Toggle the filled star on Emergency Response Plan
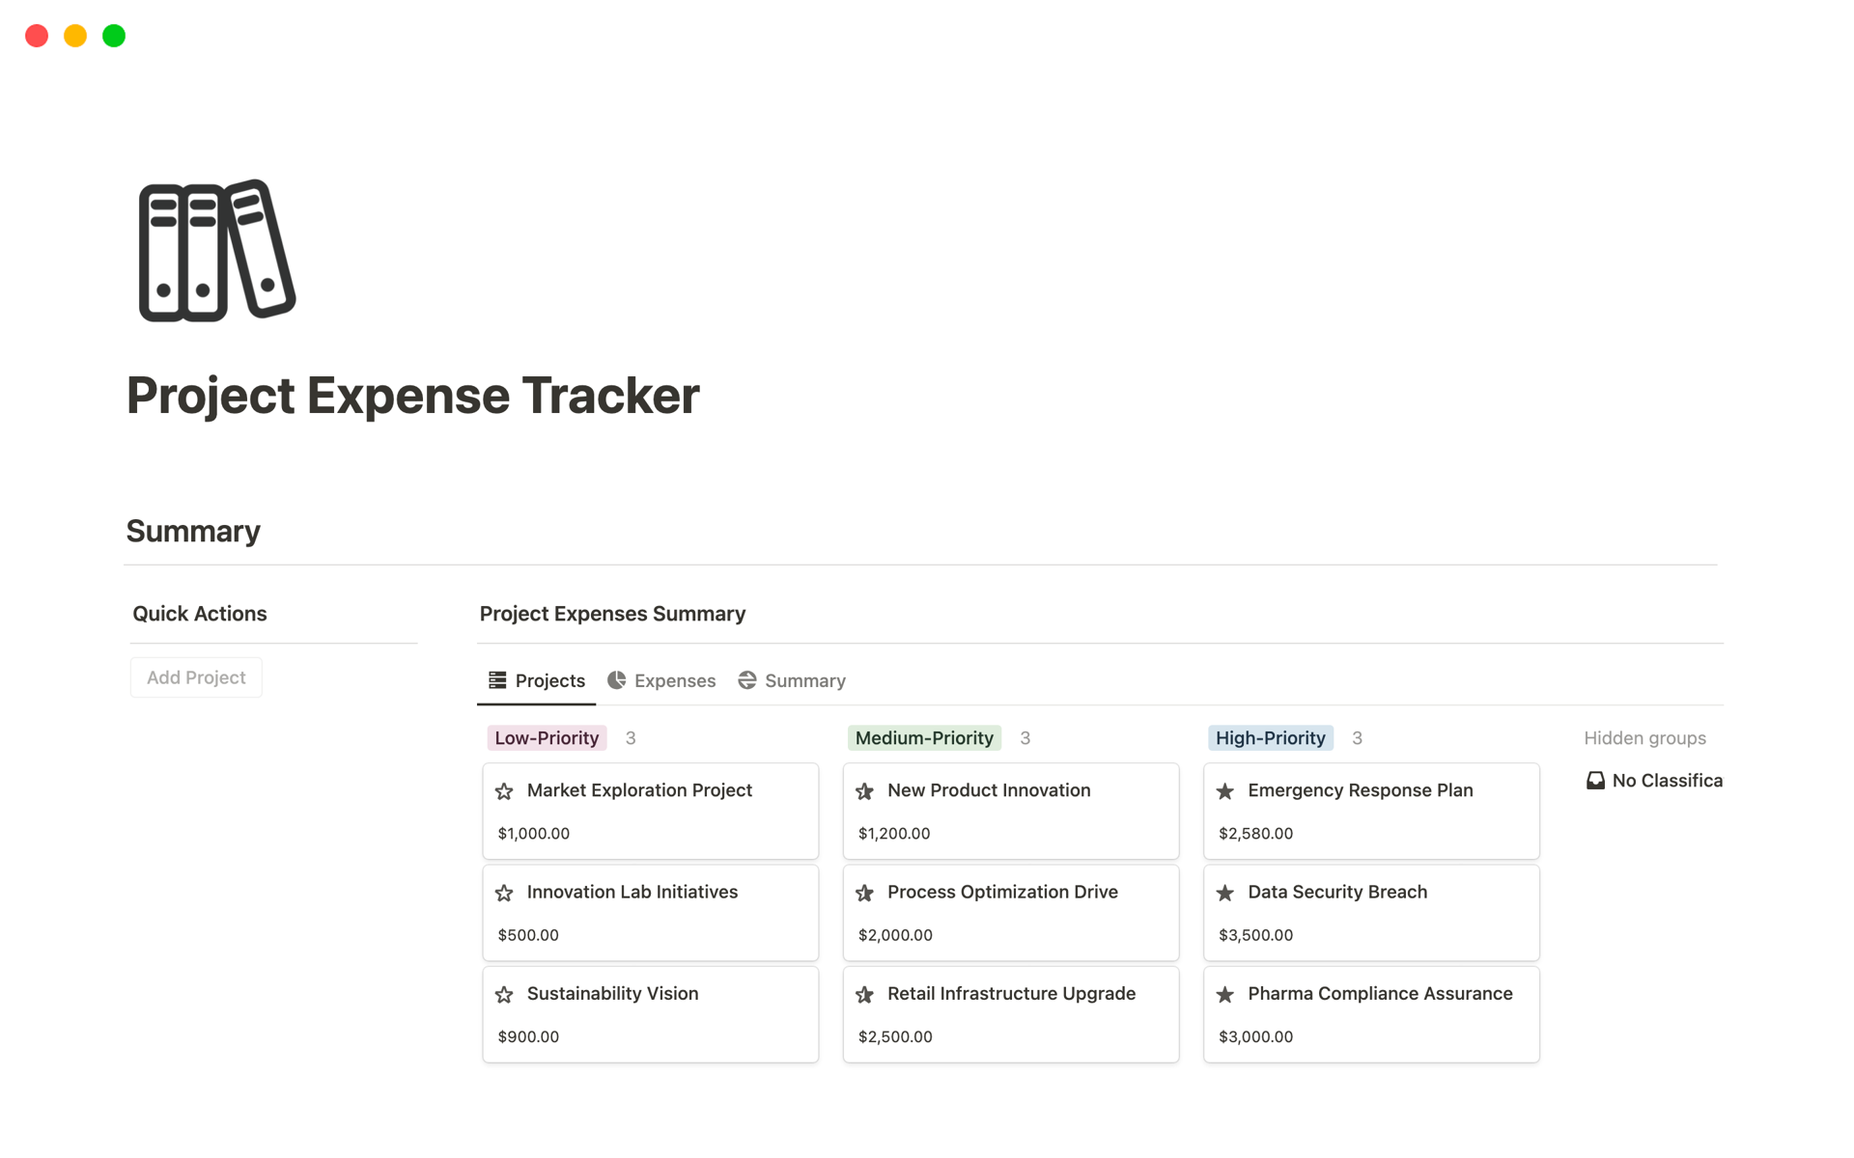Image resolution: width=1854 pixels, height=1158 pixels. [1225, 790]
